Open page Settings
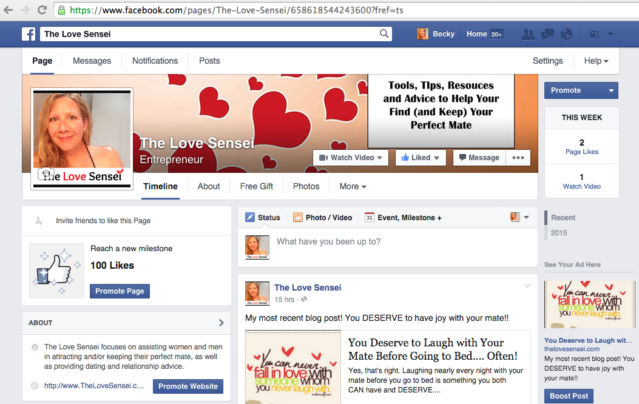 pos(548,61)
